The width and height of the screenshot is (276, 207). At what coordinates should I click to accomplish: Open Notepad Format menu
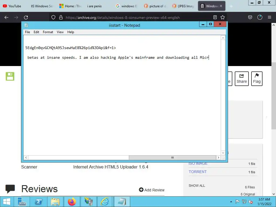pyautogui.click(x=48, y=32)
